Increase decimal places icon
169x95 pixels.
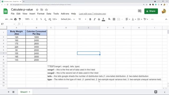50,19
